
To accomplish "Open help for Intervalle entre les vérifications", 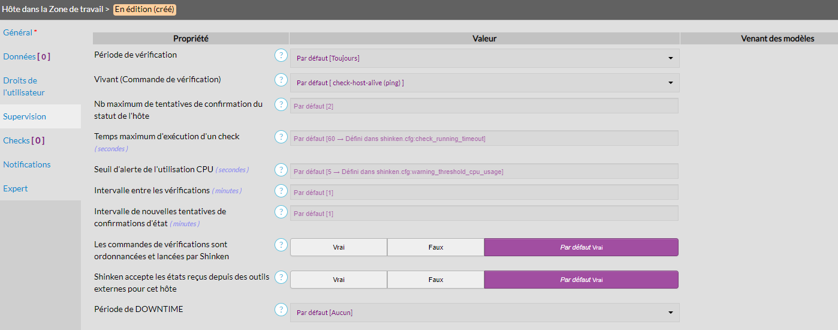I will click(x=281, y=191).
